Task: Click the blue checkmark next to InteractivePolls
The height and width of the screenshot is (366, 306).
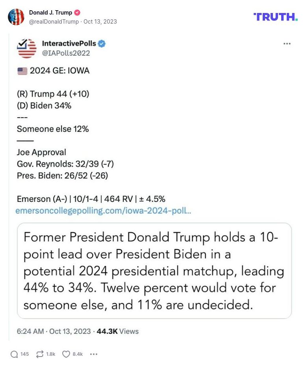Action: 102,44
